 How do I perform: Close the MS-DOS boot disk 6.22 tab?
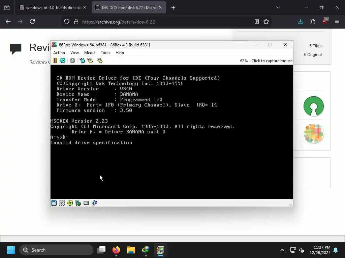coord(160,7)
